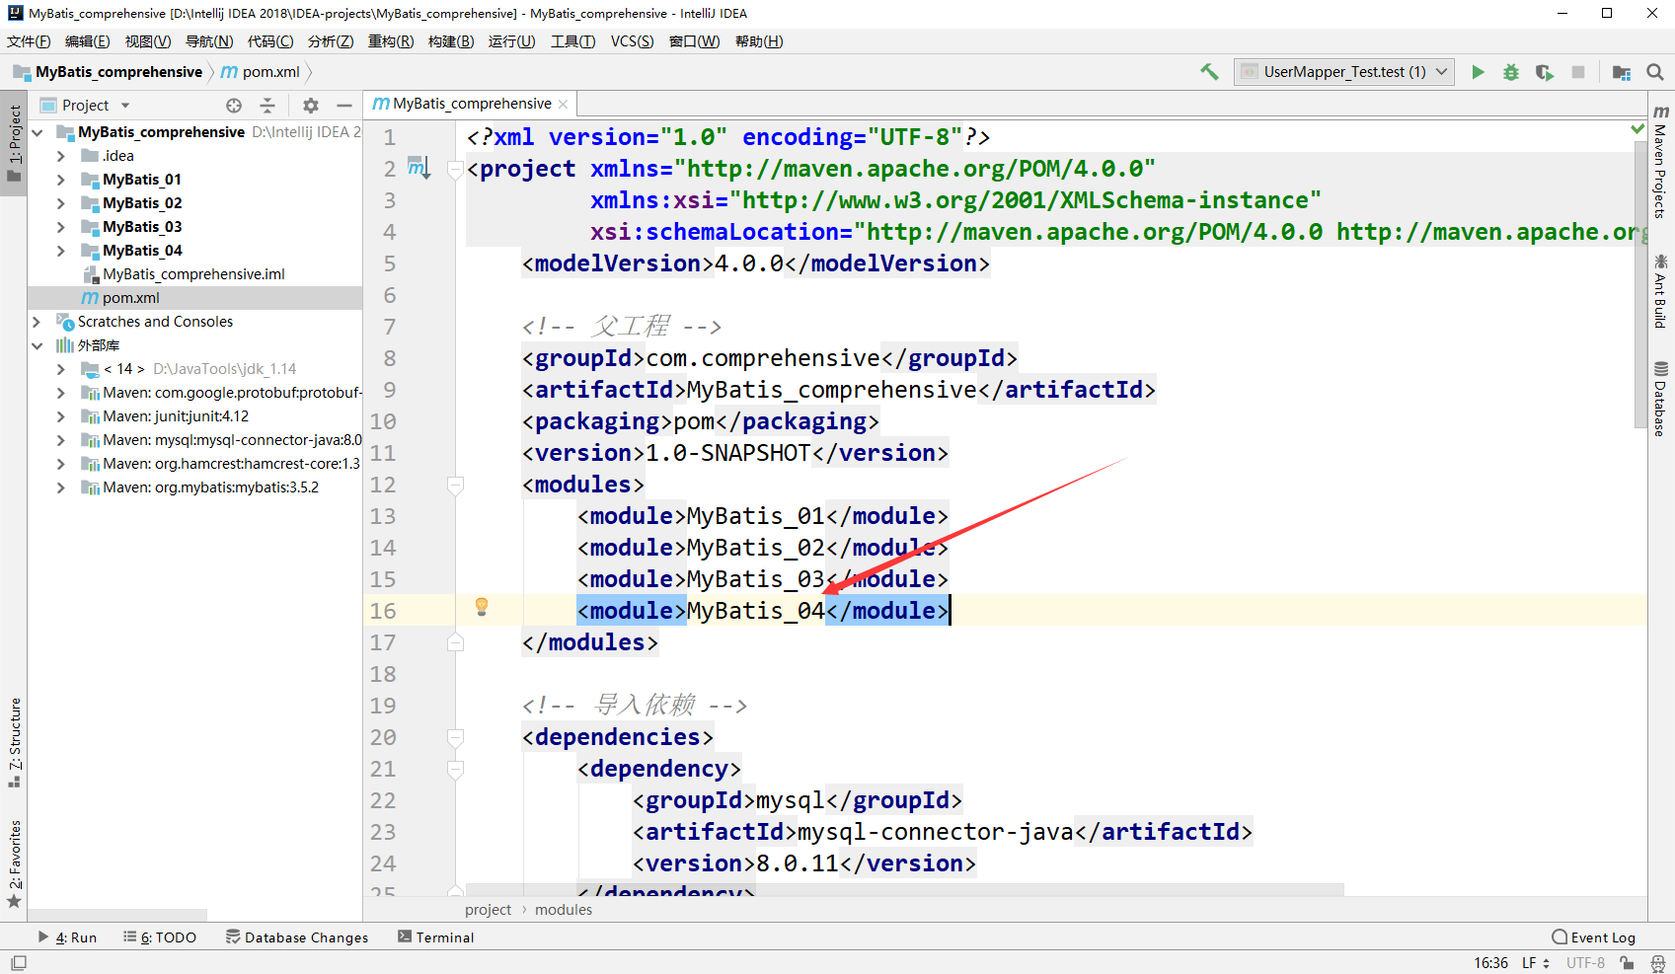The height and width of the screenshot is (974, 1675).
Task: Open the Hector inspector icon in status bar
Action: point(1657,963)
